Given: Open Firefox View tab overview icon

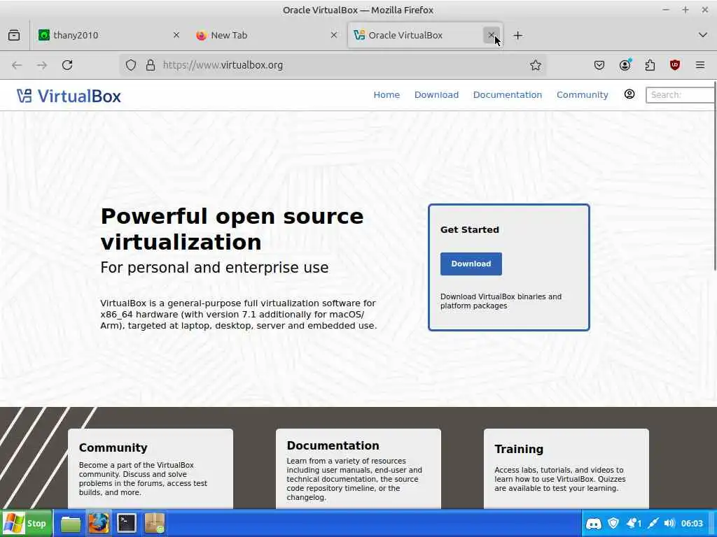Looking at the screenshot, I should (x=14, y=35).
